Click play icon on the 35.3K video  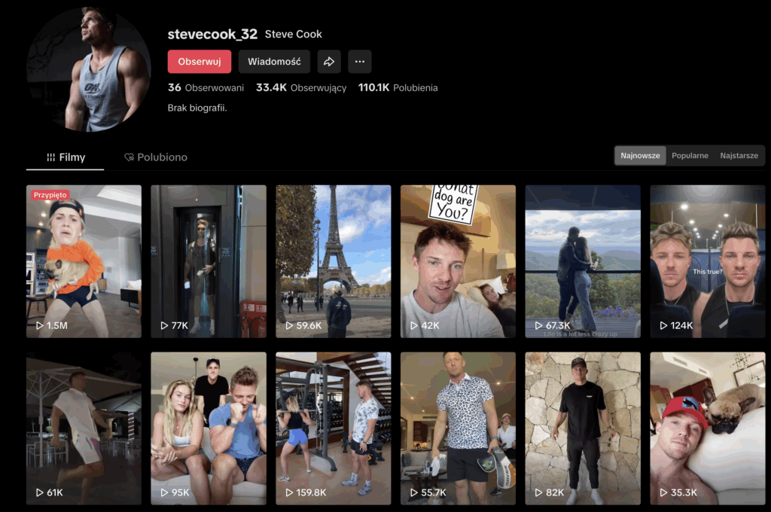click(663, 493)
